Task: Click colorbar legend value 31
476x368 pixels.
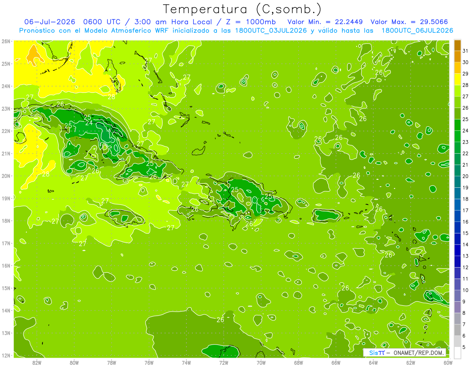Action: click(465, 51)
